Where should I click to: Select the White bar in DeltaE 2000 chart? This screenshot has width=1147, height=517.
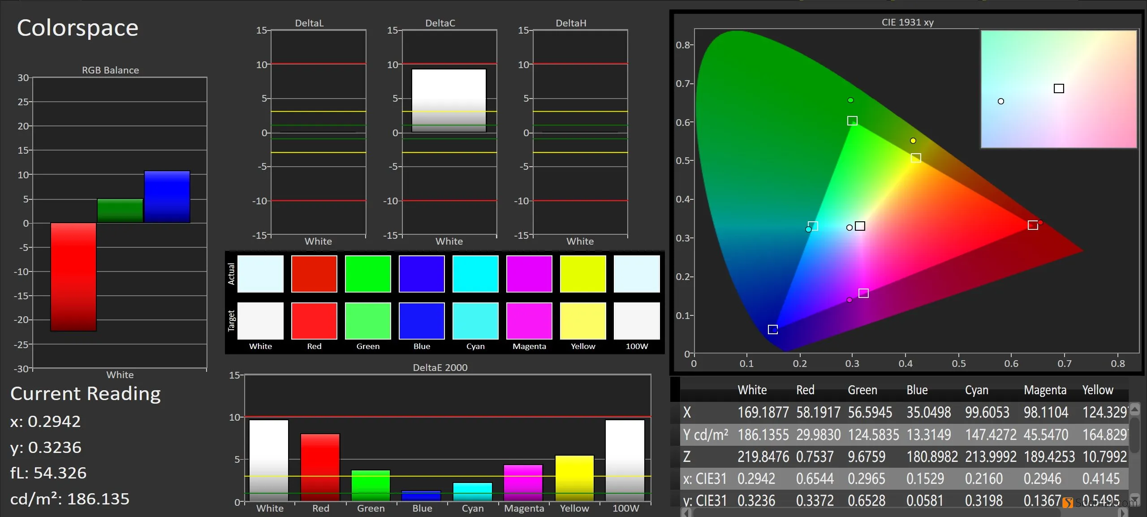(269, 460)
